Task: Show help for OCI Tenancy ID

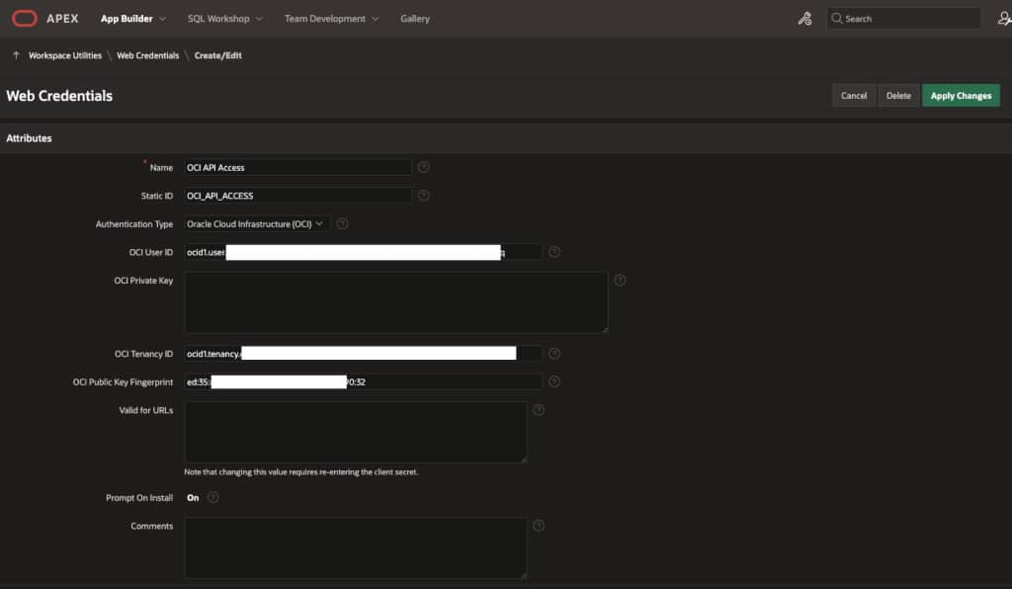Action: pos(554,354)
